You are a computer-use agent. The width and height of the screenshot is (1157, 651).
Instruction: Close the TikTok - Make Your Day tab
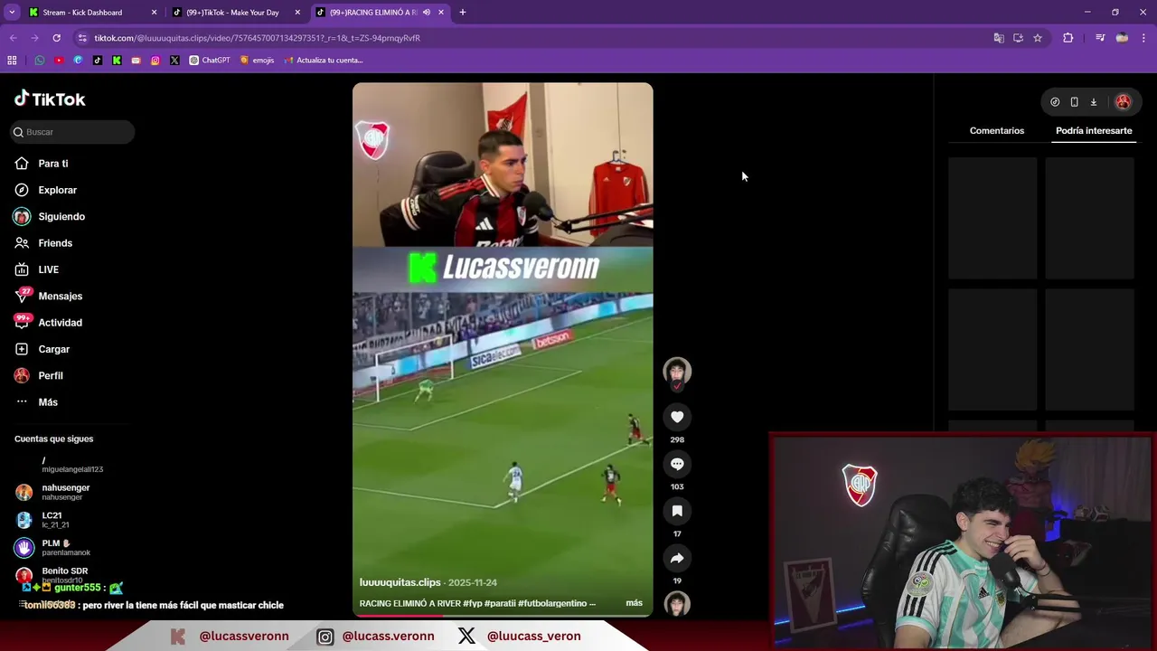297,13
